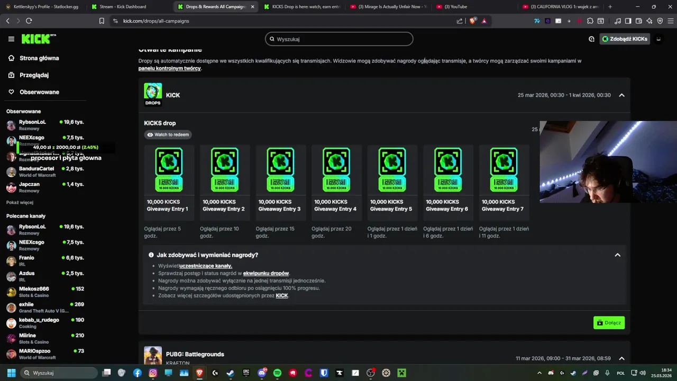Open kebab_u_rudego channel in the sidebar
Image resolution: width=677 pixels, height=381 pixels.
click(45, 323)
